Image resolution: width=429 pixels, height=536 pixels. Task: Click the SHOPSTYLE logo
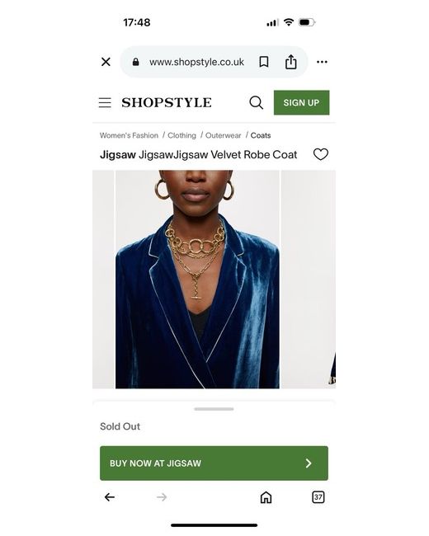click(x=167, y=102)
